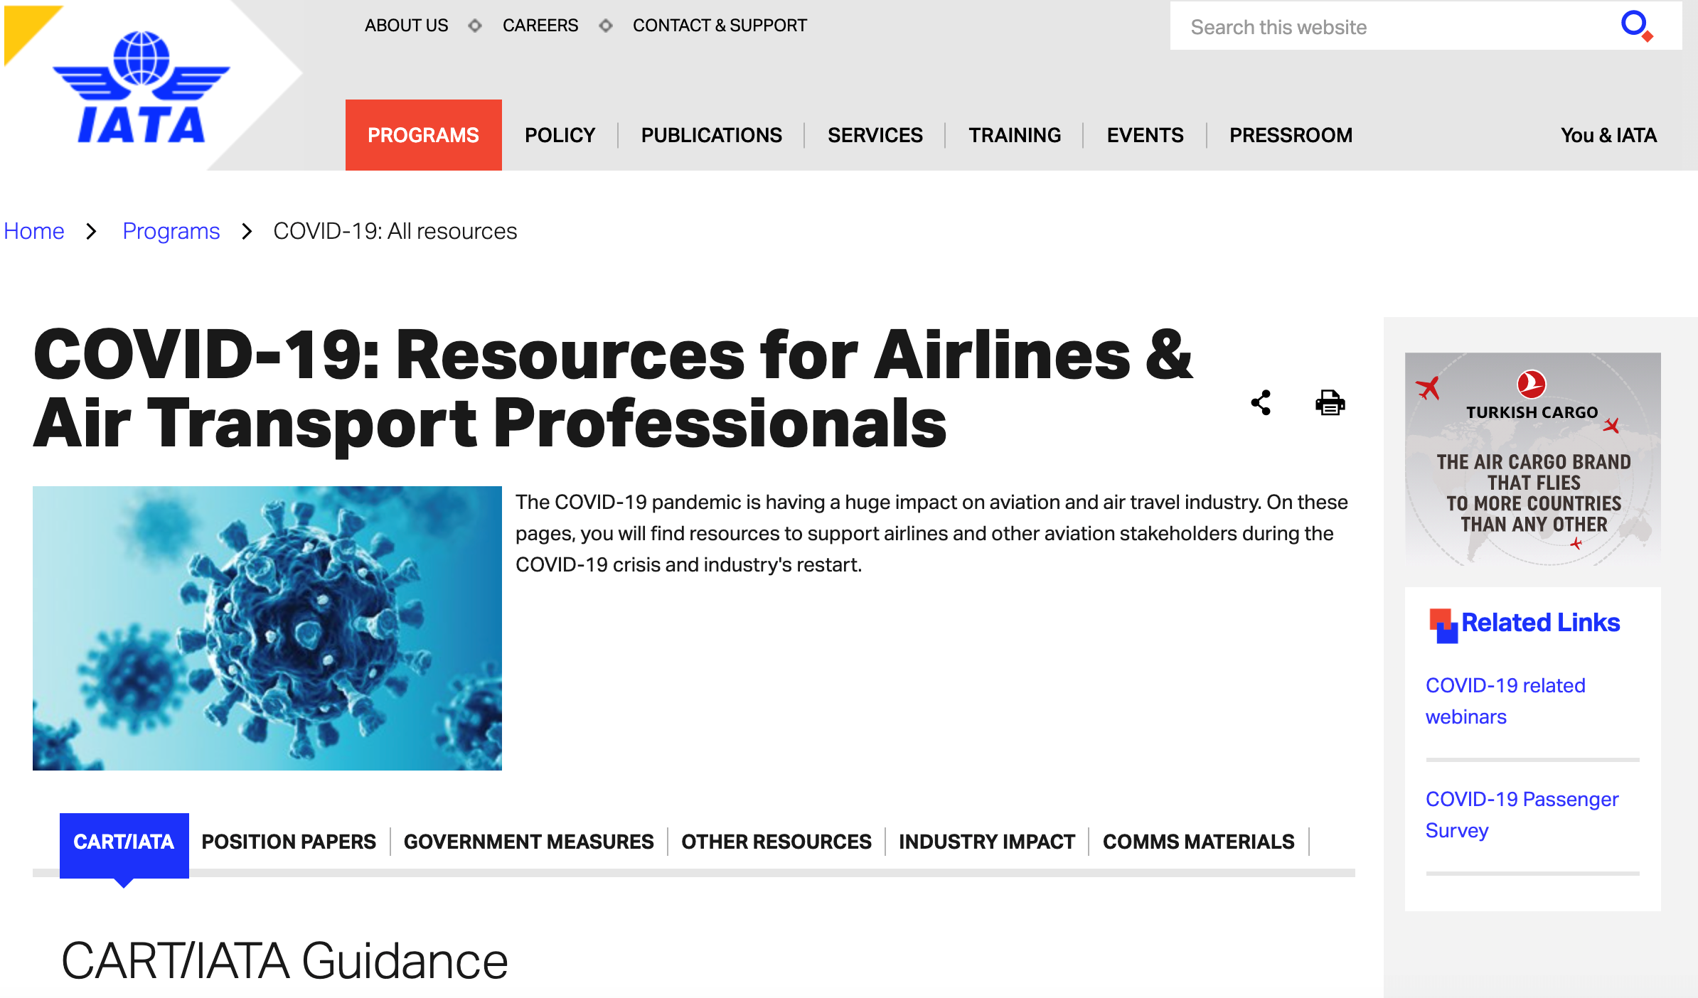Click COVID-19: All resources breadcrumb text
This screenshot has height=998, width=1698.
pyautogui.click(x=395, y=231)
